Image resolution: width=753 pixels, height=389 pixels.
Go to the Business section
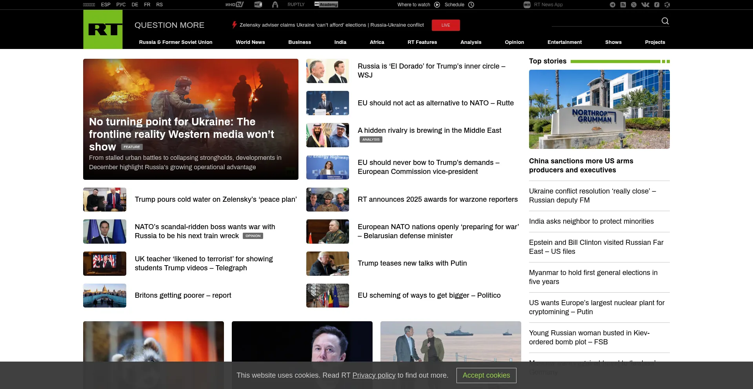299,42
